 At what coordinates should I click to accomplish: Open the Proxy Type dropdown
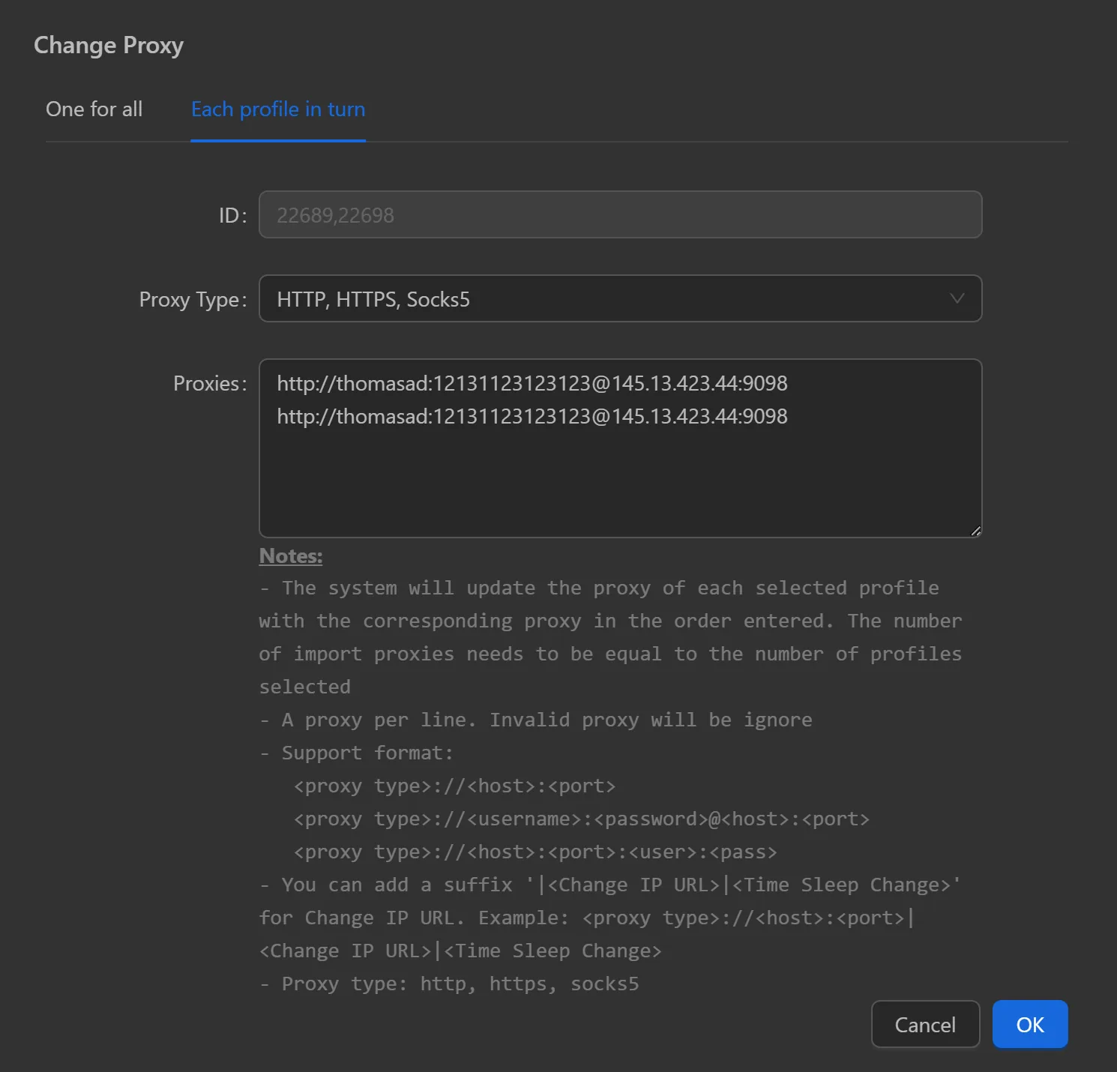[x=620, y=298]
